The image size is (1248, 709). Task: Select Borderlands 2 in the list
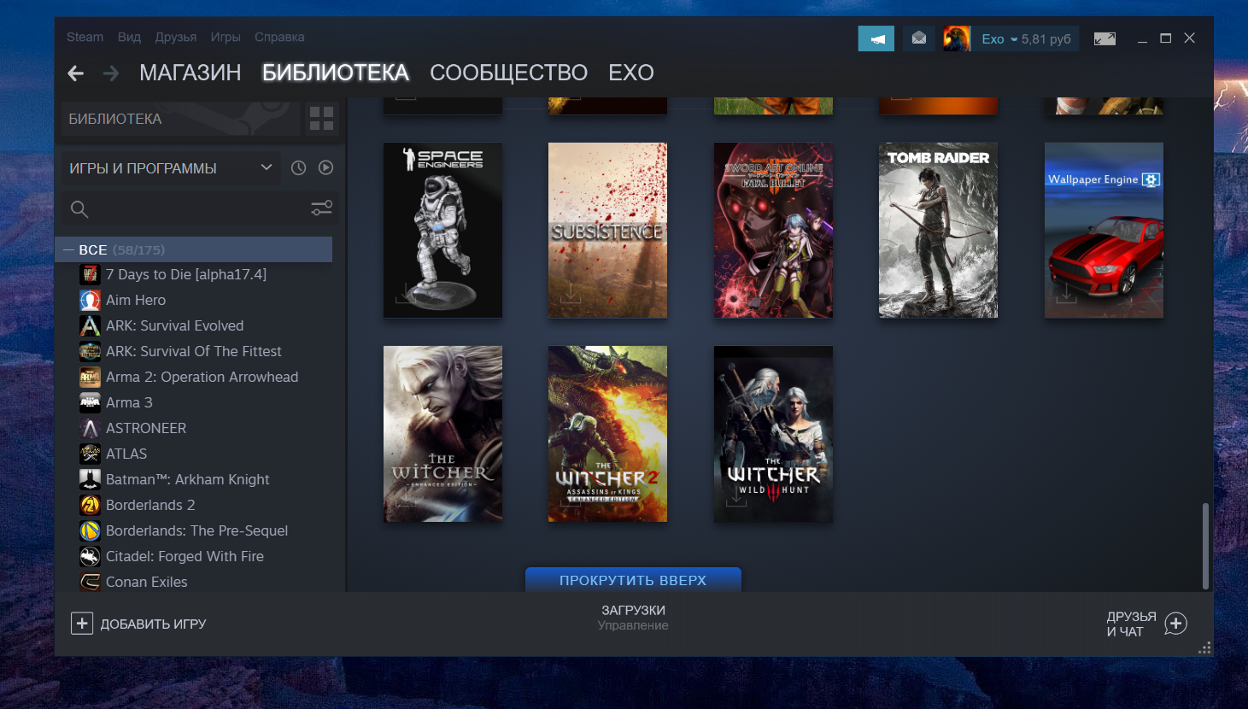tap(150, 505)
